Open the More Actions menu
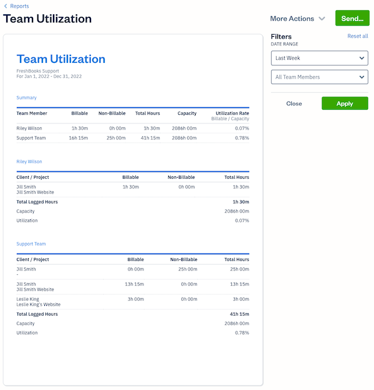Screen dimensions: 374x390 [x=292, y=19]
